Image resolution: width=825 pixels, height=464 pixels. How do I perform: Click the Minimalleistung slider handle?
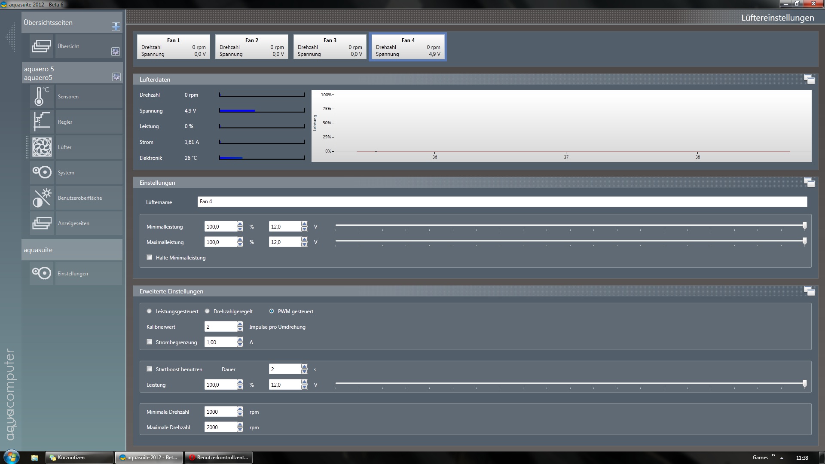(x=804, y=226)
